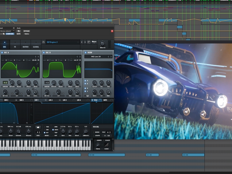Toggle the OSC B enable switch
This screenshot has height=174, width=232.
point(44,52)
